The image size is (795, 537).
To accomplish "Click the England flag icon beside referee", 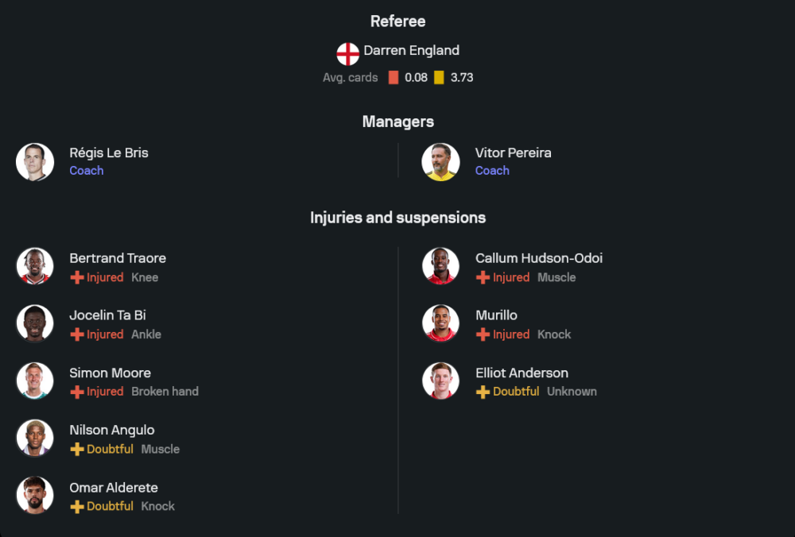I will click(x=347, y=54).
